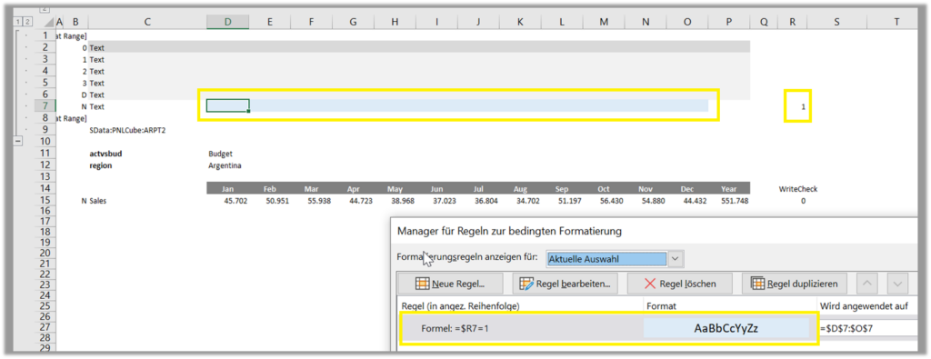Click the Year column heading cell

pos(729,189)
